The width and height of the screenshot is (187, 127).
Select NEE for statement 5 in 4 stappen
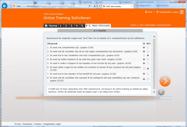[x=148, y=63]
